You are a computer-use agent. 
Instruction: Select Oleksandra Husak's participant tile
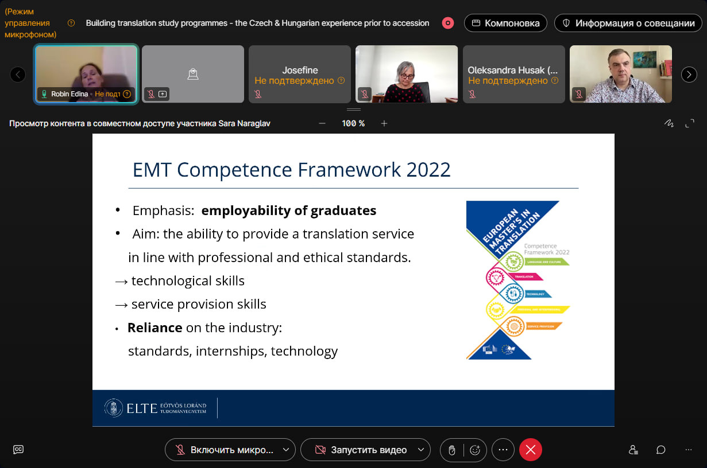click(514, 74)
